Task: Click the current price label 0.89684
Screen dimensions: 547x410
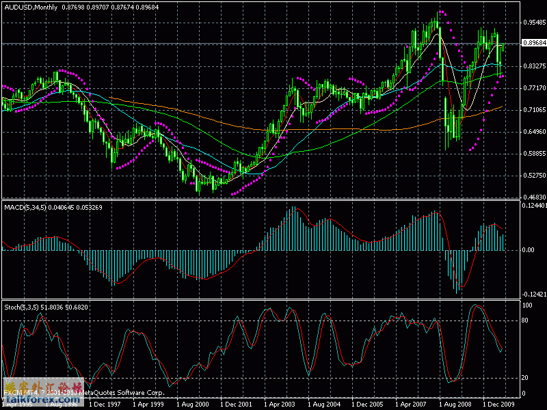Action: pyautogui.click(x=534, y=43)
